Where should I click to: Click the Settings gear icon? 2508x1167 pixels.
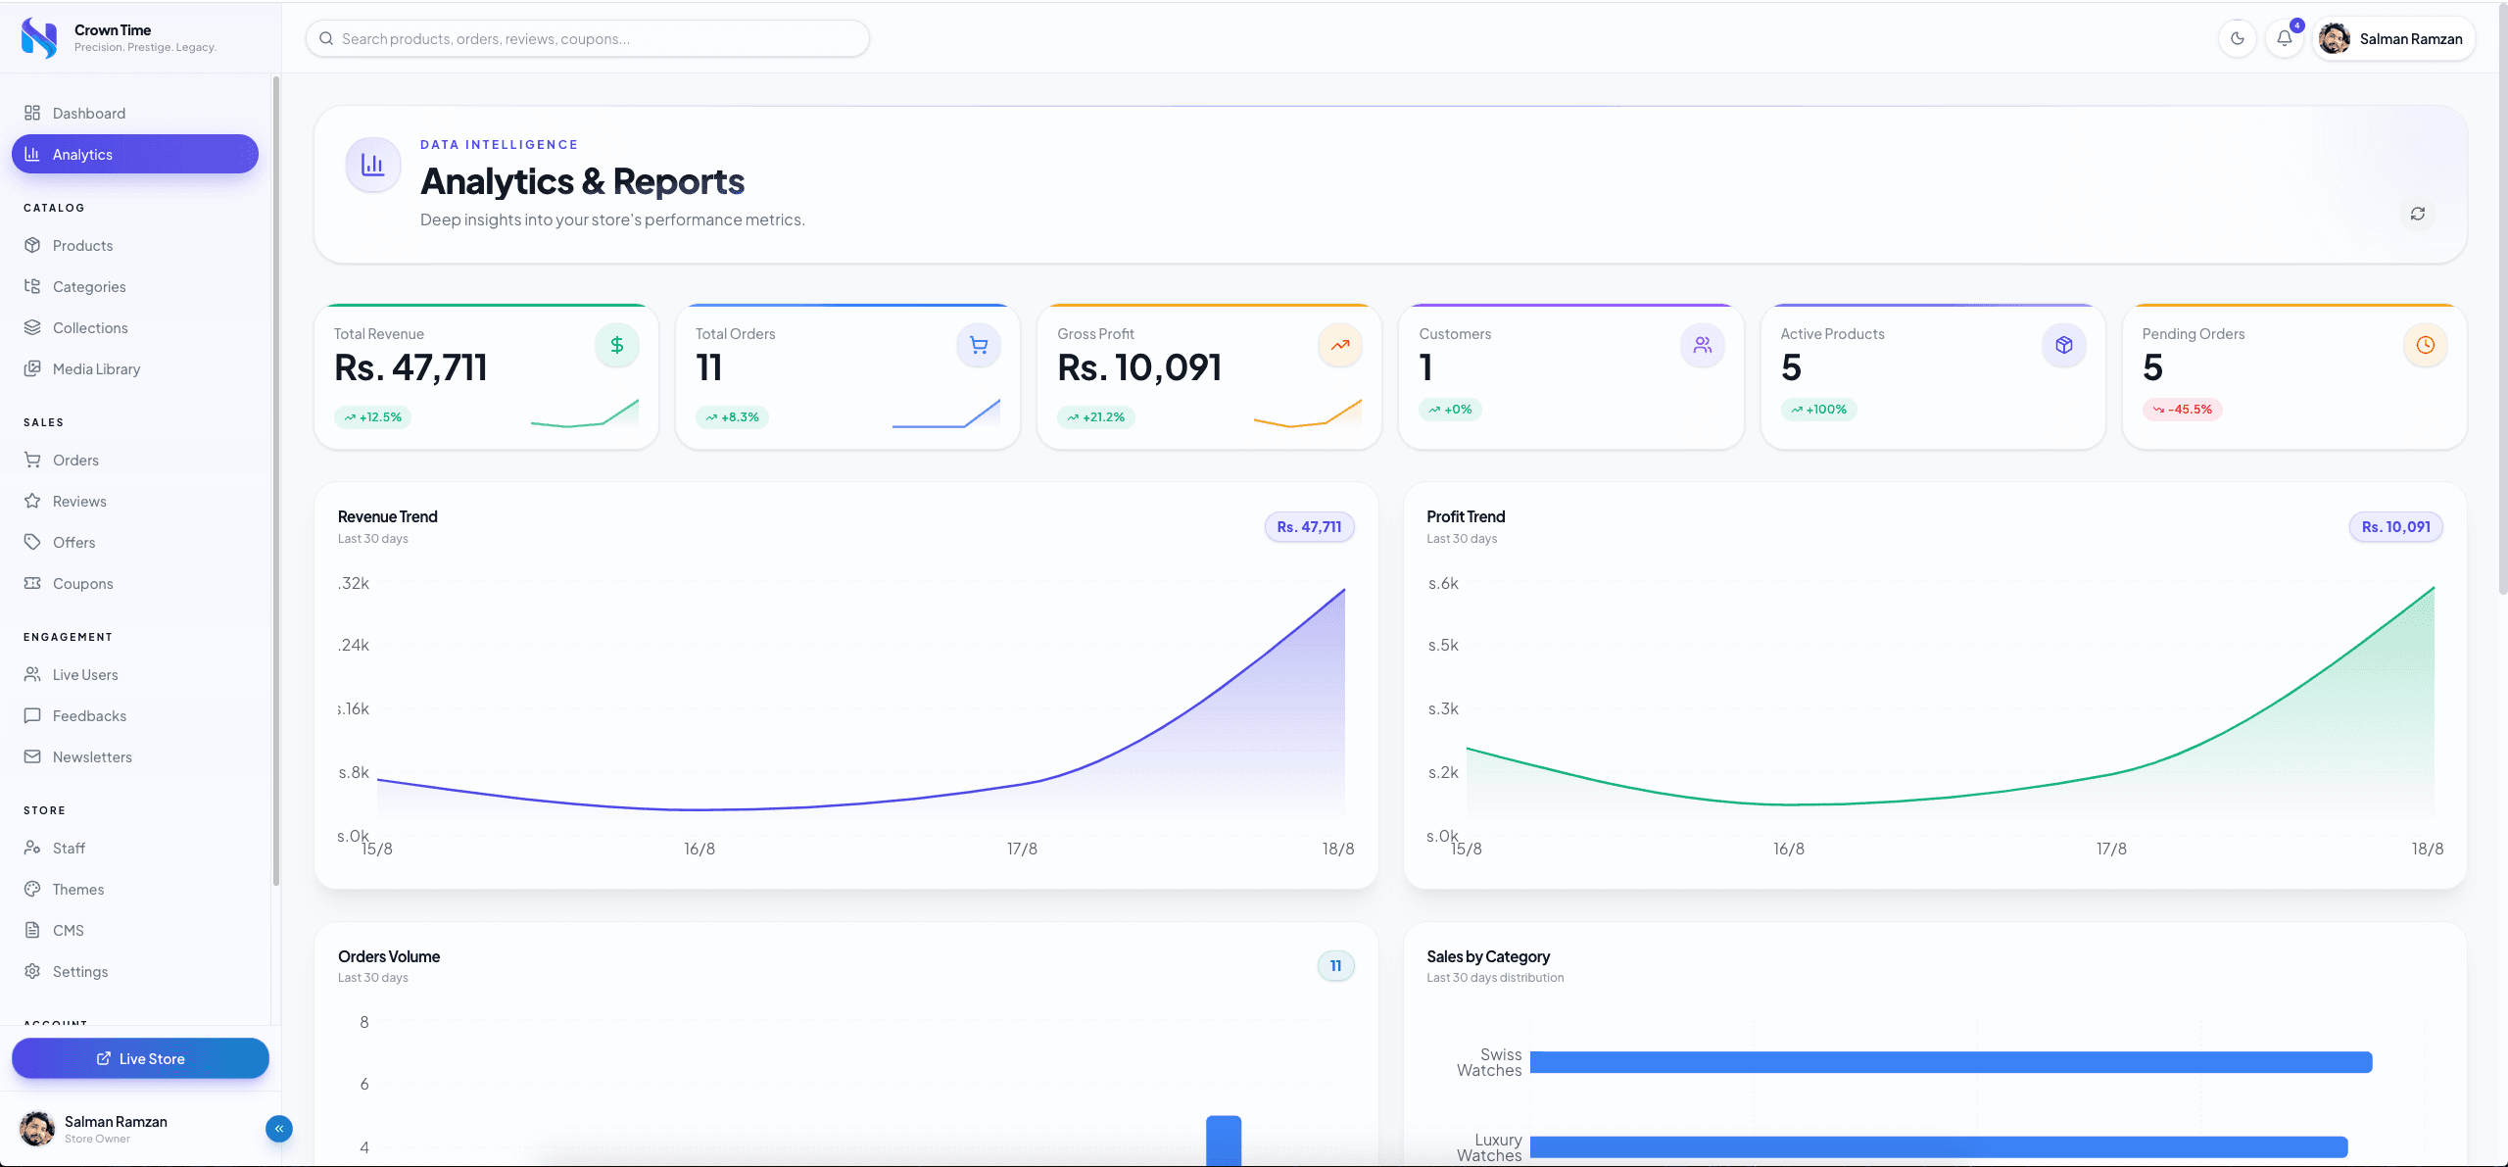[32, 972]
